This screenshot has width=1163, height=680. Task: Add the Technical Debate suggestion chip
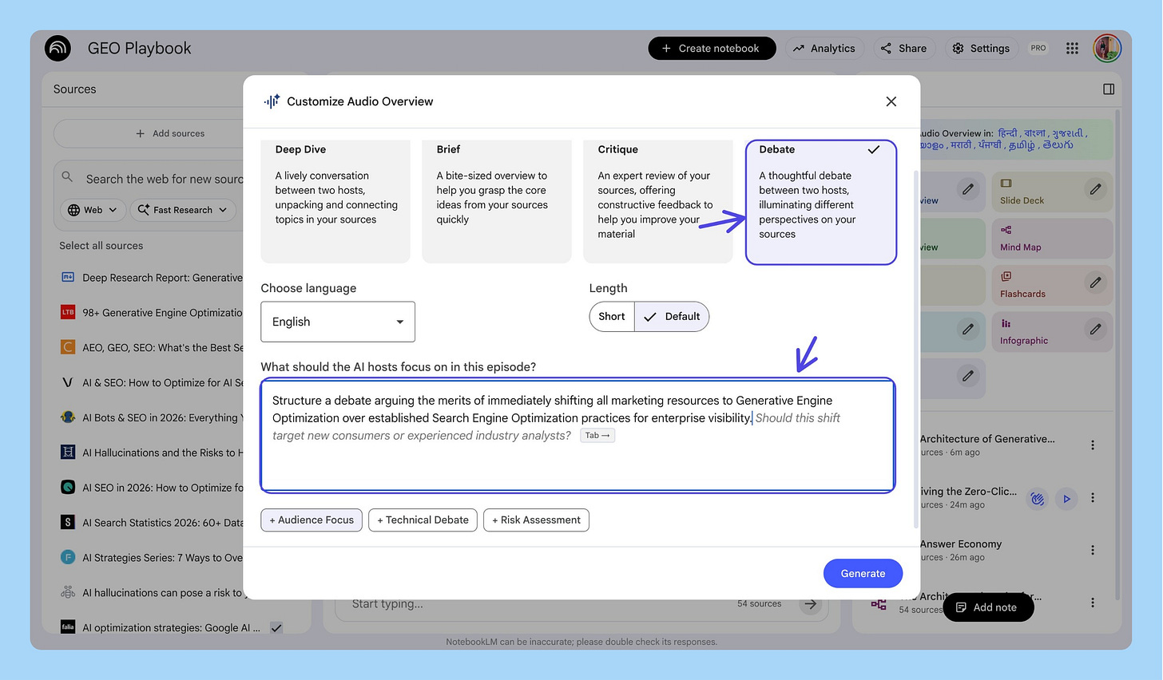coord(423,520)
